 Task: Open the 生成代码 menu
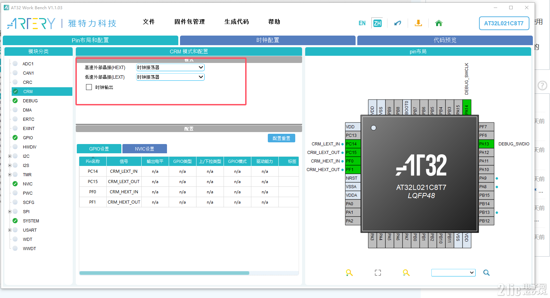(237, 22)
